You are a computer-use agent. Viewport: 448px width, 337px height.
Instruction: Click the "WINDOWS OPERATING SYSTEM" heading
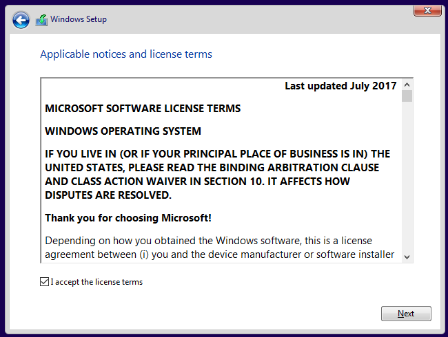(123, 131)
